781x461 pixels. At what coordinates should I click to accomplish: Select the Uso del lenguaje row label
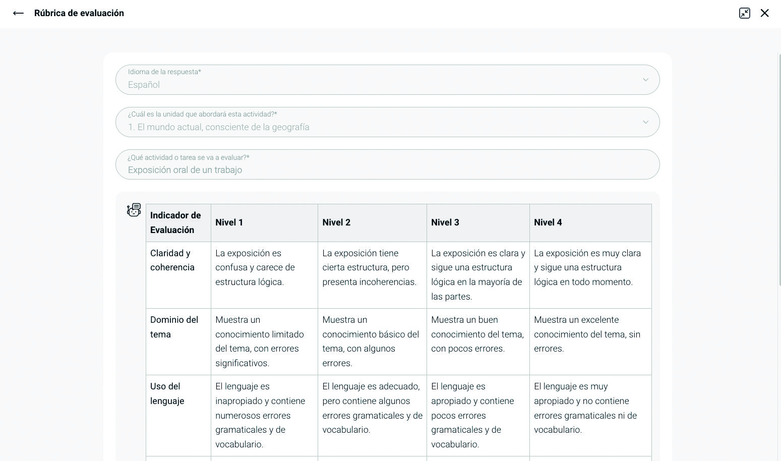(x=167, y=393)
